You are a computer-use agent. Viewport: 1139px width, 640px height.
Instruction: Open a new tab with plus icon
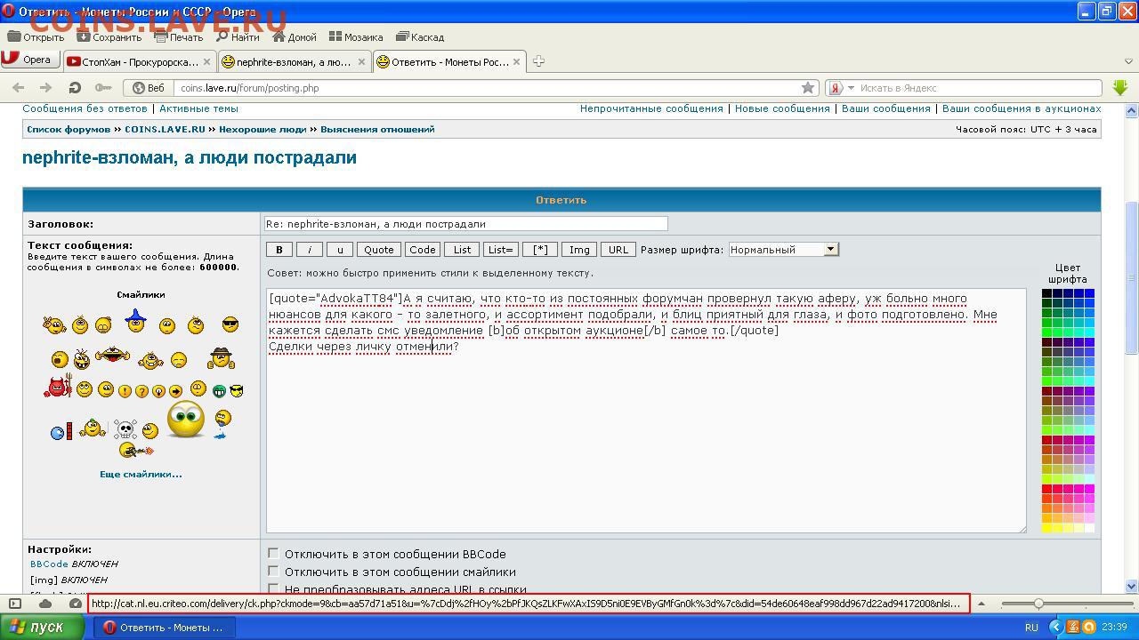point(538,61)
